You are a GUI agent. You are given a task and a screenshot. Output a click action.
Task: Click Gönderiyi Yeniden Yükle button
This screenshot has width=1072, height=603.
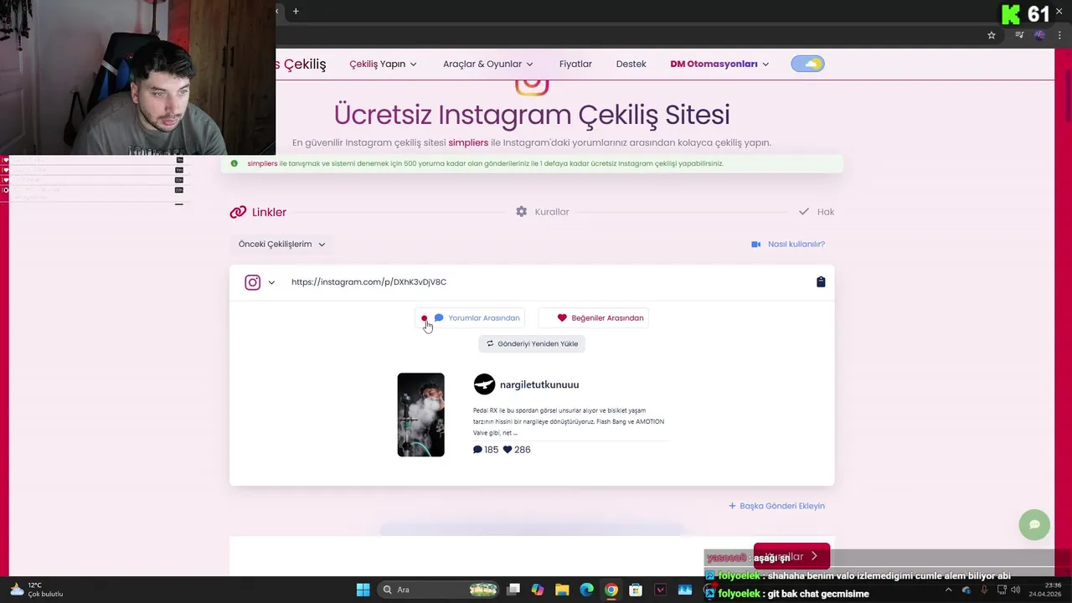pos(532,343)
